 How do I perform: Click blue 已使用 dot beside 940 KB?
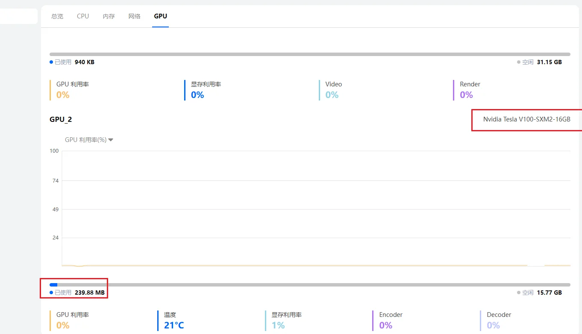point(51,62)
